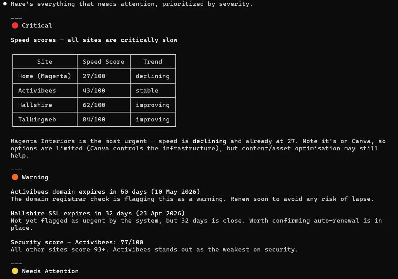This screenshot has width=398, height=279.
Task: Click the orange Warning severity circle
Action: (15, 177)
